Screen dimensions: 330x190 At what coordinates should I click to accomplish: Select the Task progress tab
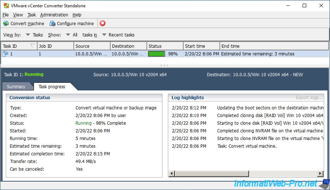pyautogui.click(x=52, y=86)
